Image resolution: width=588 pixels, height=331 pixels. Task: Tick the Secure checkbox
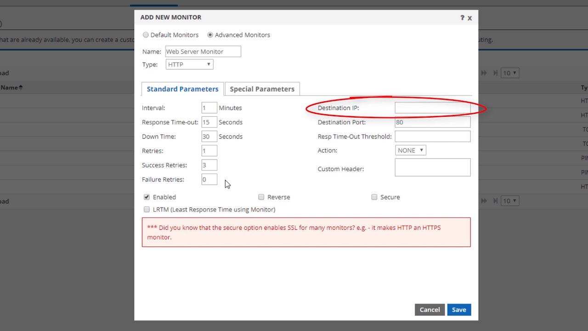click(x=374, y=197)
